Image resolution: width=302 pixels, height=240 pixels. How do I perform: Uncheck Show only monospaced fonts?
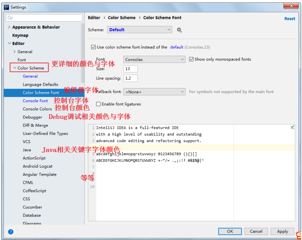(x=191, y=59)
